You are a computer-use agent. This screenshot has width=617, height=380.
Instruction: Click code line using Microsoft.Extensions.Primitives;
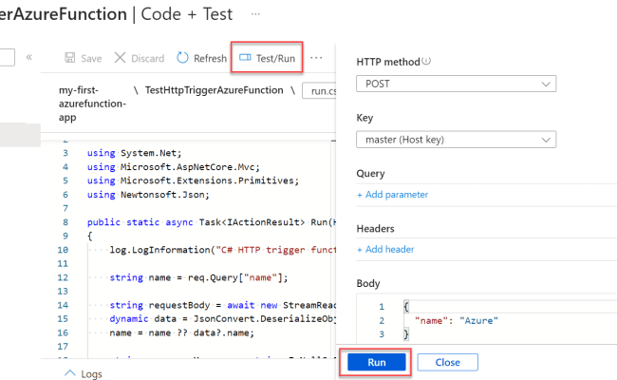point(193,180)
